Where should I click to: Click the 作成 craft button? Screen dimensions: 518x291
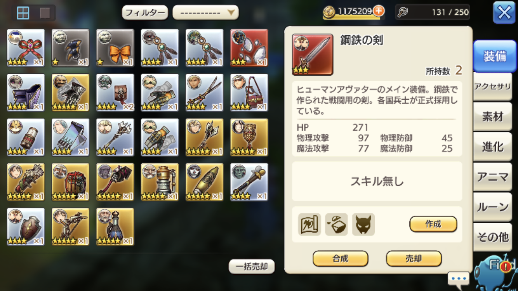[x=433, y=224]
